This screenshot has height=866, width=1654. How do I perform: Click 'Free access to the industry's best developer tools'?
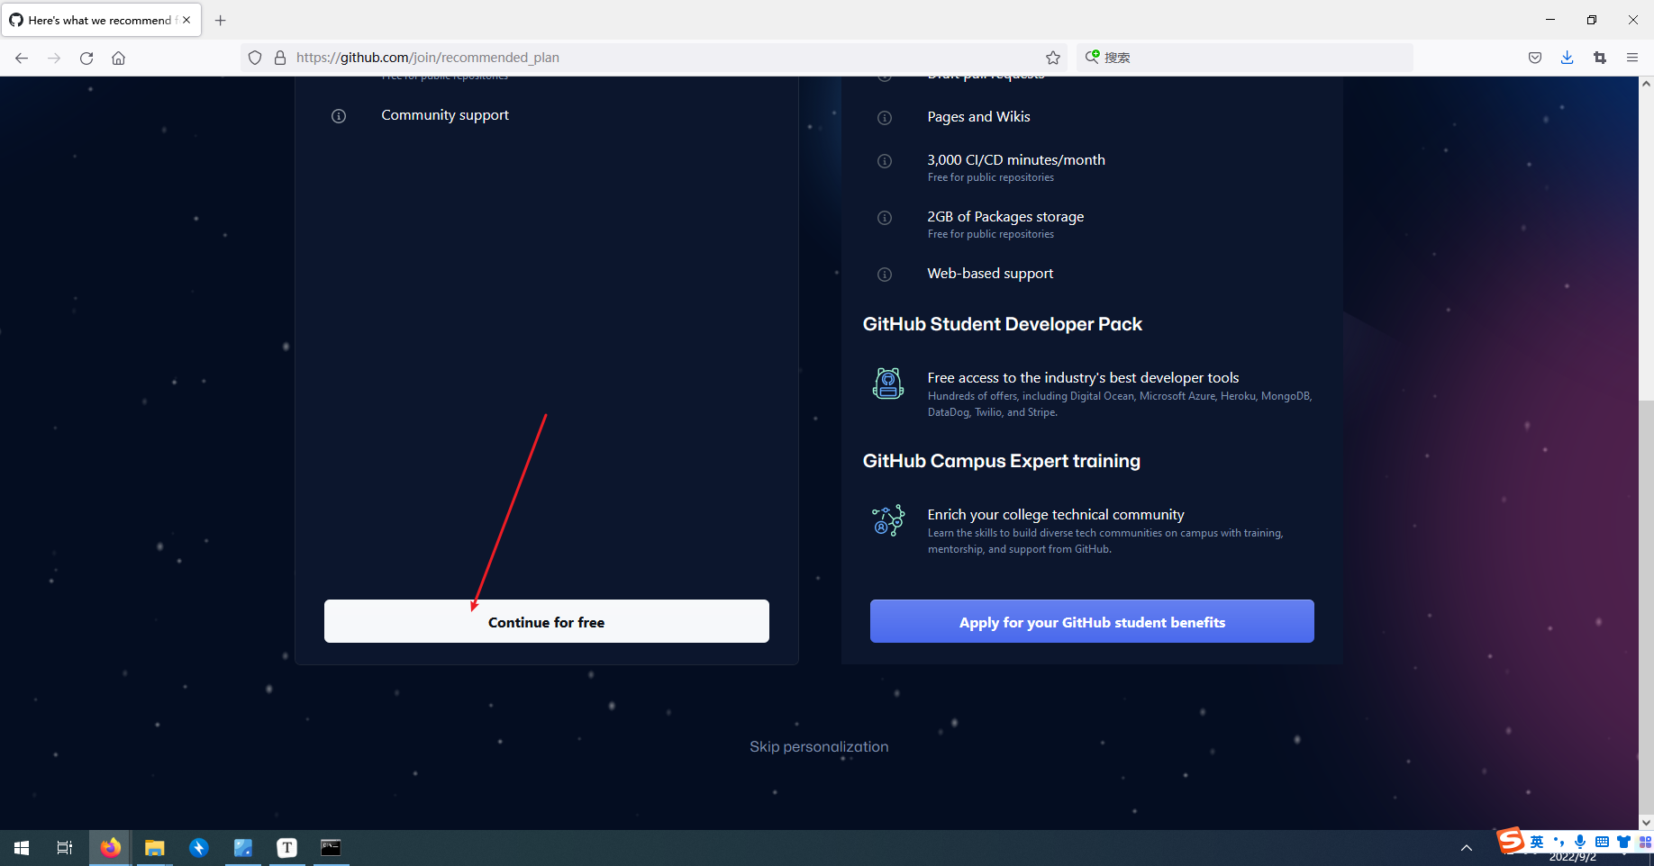(1083, 378)
